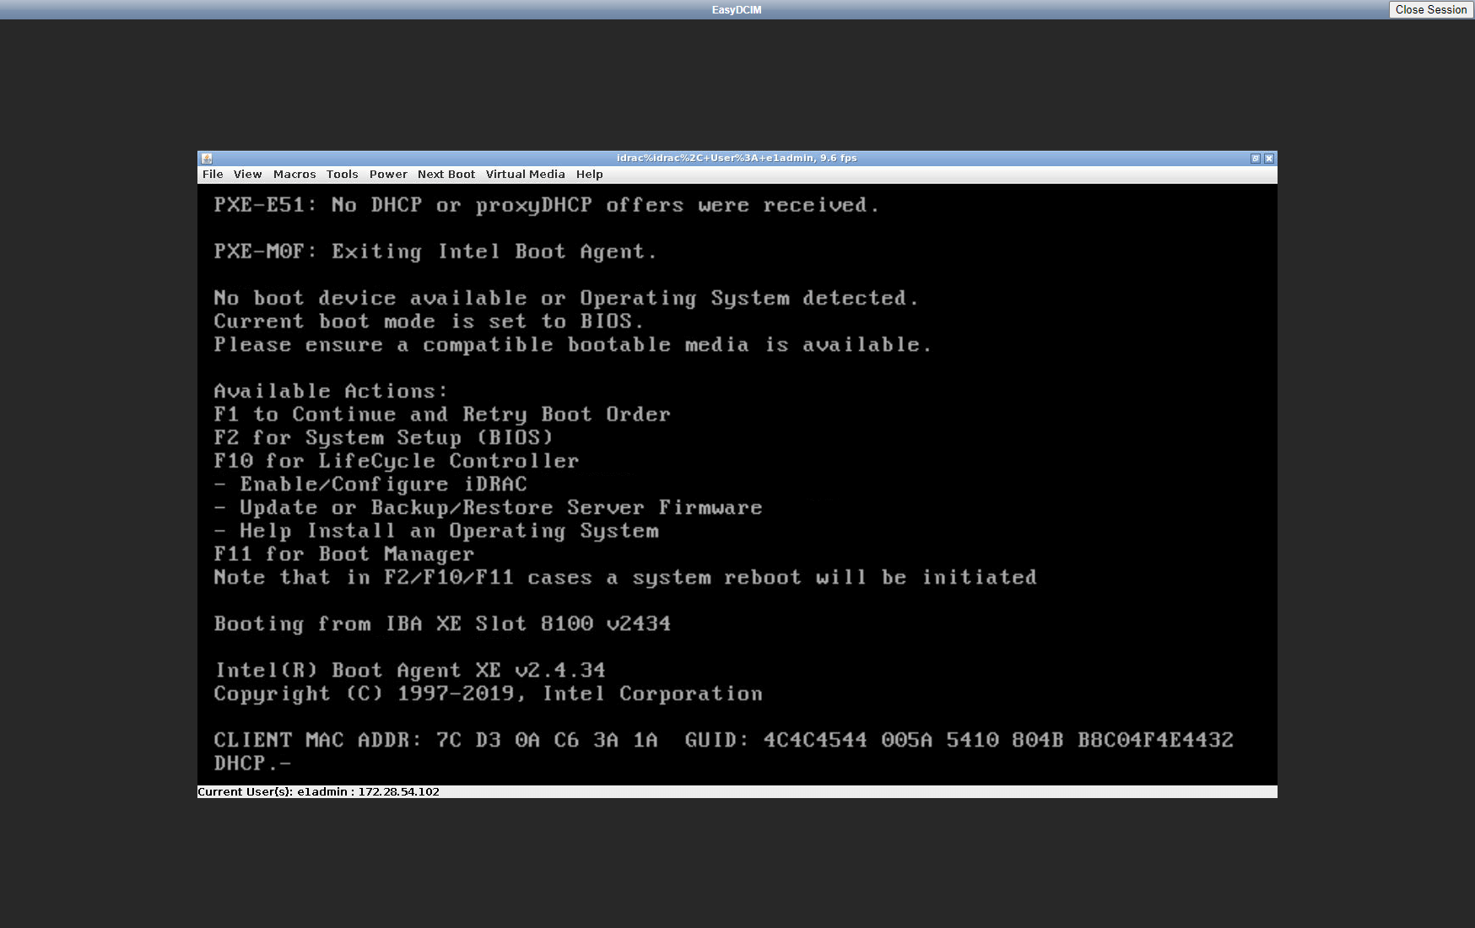Click the Close Session button
1475x928 pixels.
(x=1430, y=10)
